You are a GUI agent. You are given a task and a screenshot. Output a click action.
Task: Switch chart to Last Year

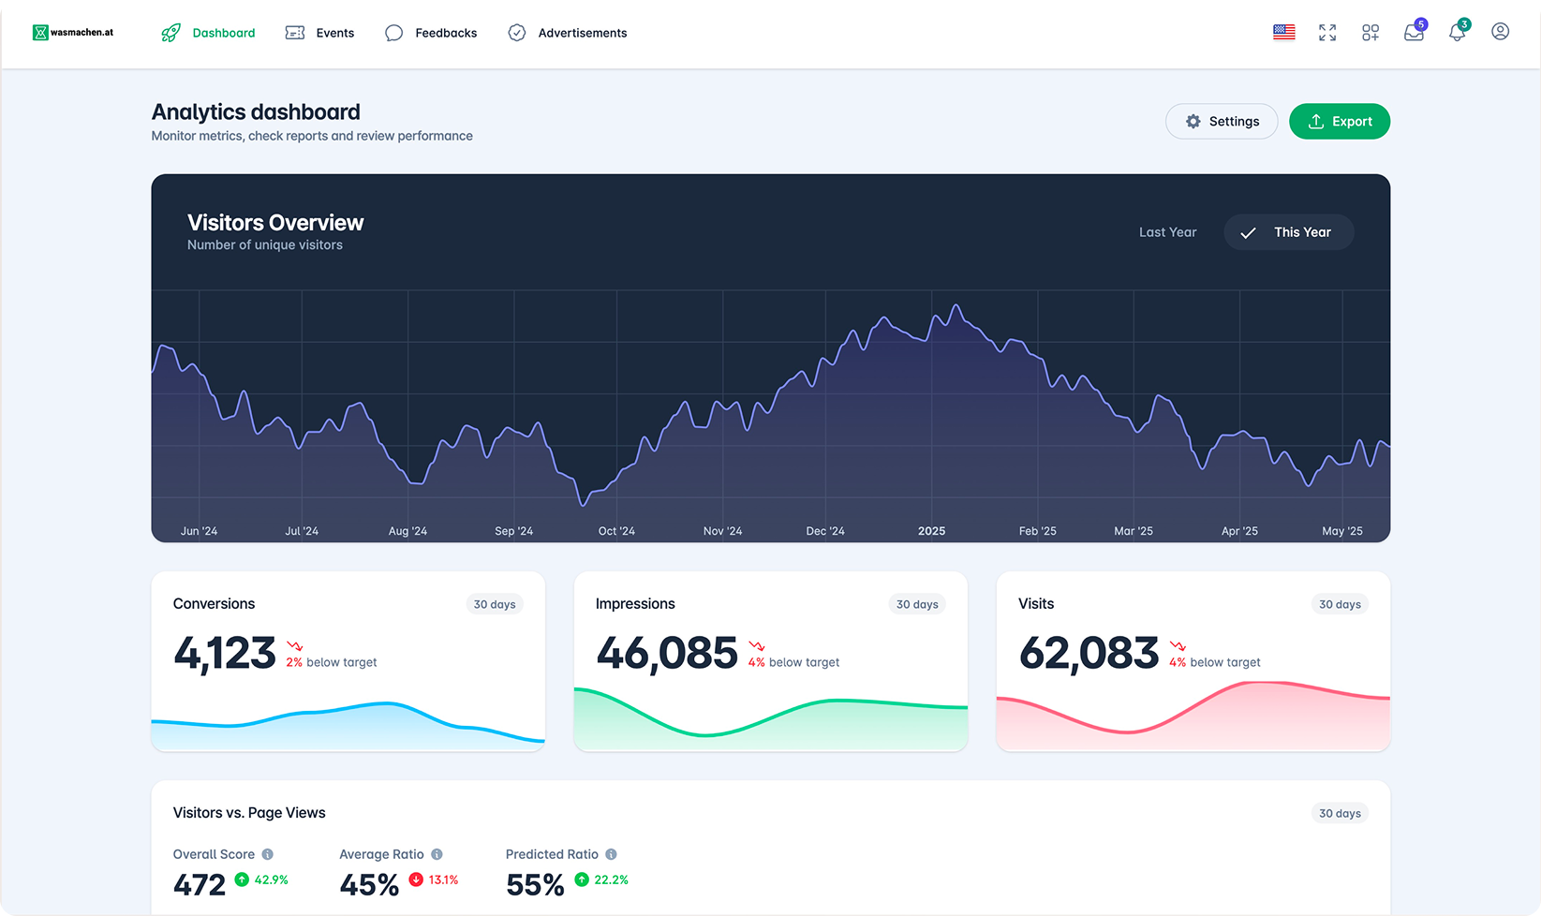(1167, 232)
